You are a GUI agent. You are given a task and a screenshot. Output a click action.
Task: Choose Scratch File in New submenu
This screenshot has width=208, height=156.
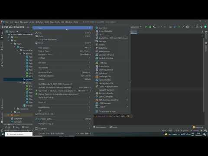(112, 38)
